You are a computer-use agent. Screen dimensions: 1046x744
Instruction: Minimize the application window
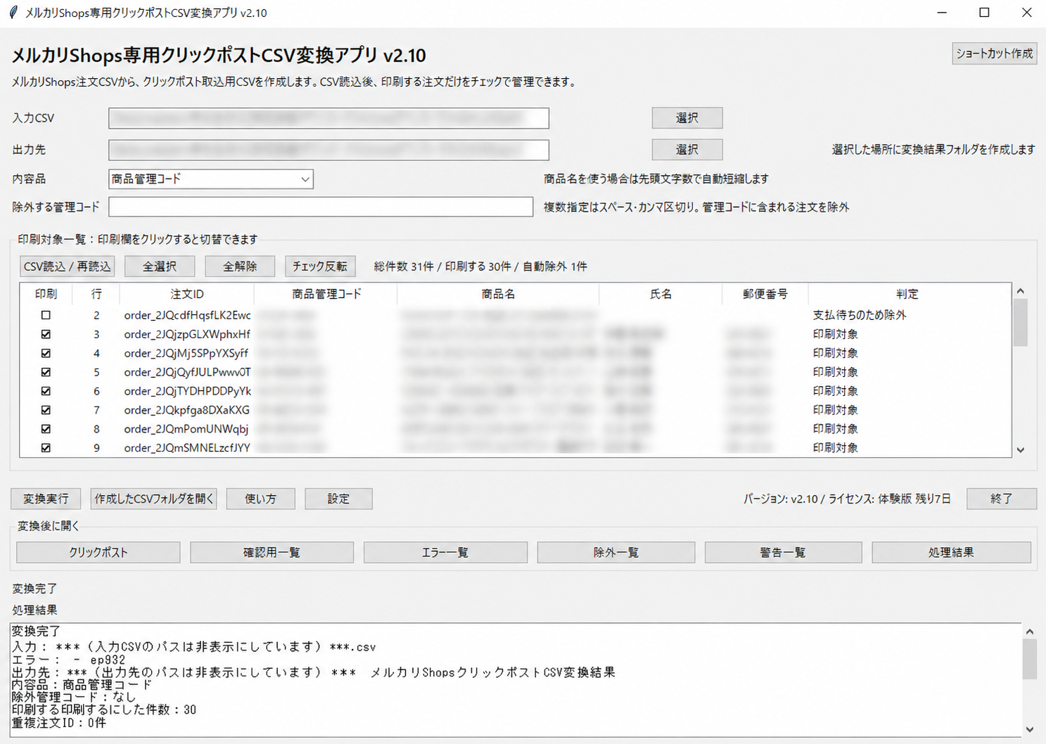943,13
